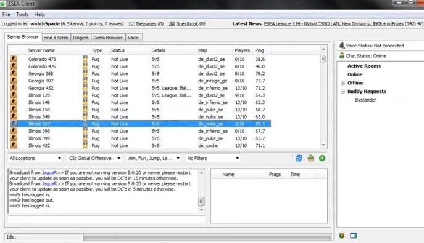Click the game icon for Georgia 368
Viewport: 424px width, 243px height.
13,73
